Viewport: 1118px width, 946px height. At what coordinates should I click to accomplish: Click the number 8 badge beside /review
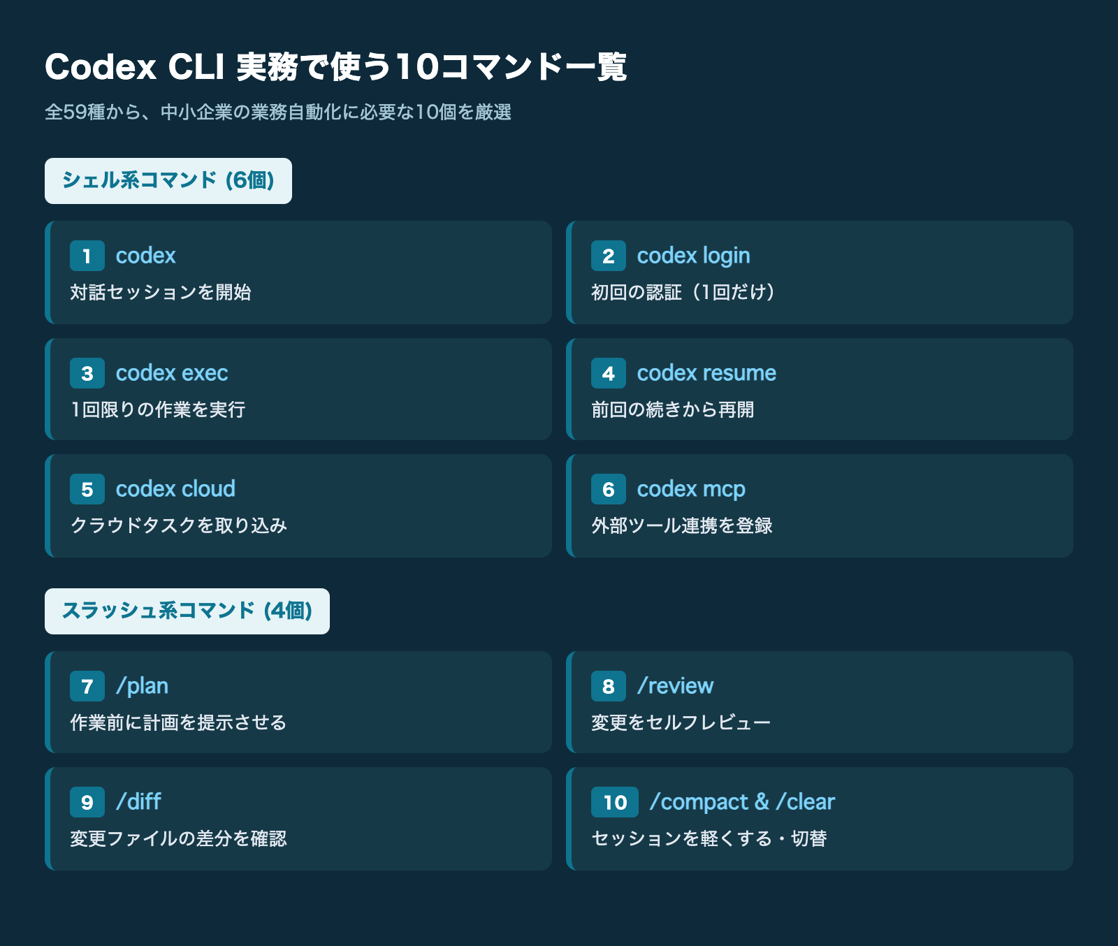(x=609, y=686)
